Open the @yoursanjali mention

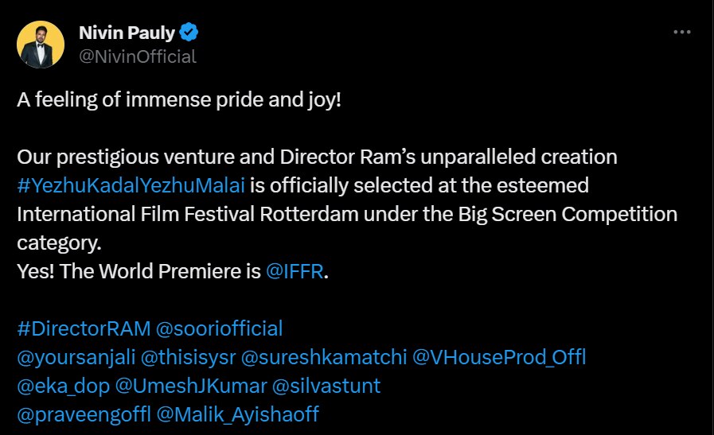pyautogui.click(x=76, y=357)
